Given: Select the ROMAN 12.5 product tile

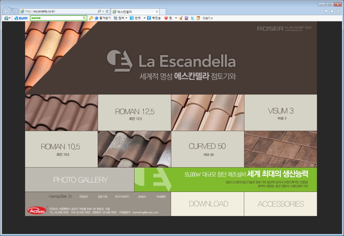Looking at the screenshot, I should (135, 112).
